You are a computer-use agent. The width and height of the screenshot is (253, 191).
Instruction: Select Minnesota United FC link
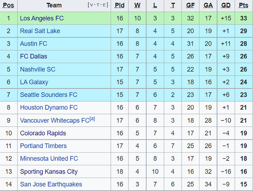tap(49, 159)
